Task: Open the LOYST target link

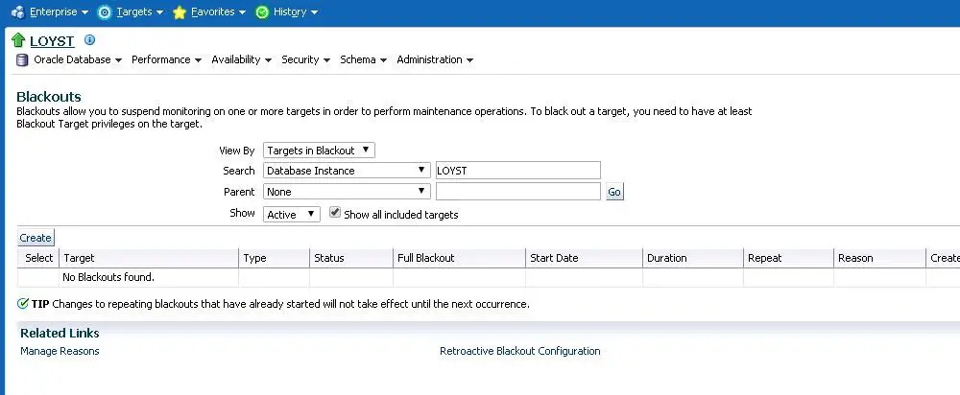Action: click(x=52, y=41)
